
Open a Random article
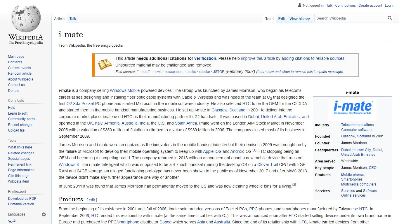(20, 73)
